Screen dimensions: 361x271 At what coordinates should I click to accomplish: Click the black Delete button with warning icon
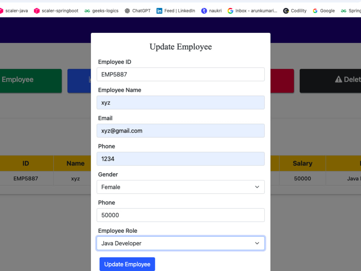(330, 81)
